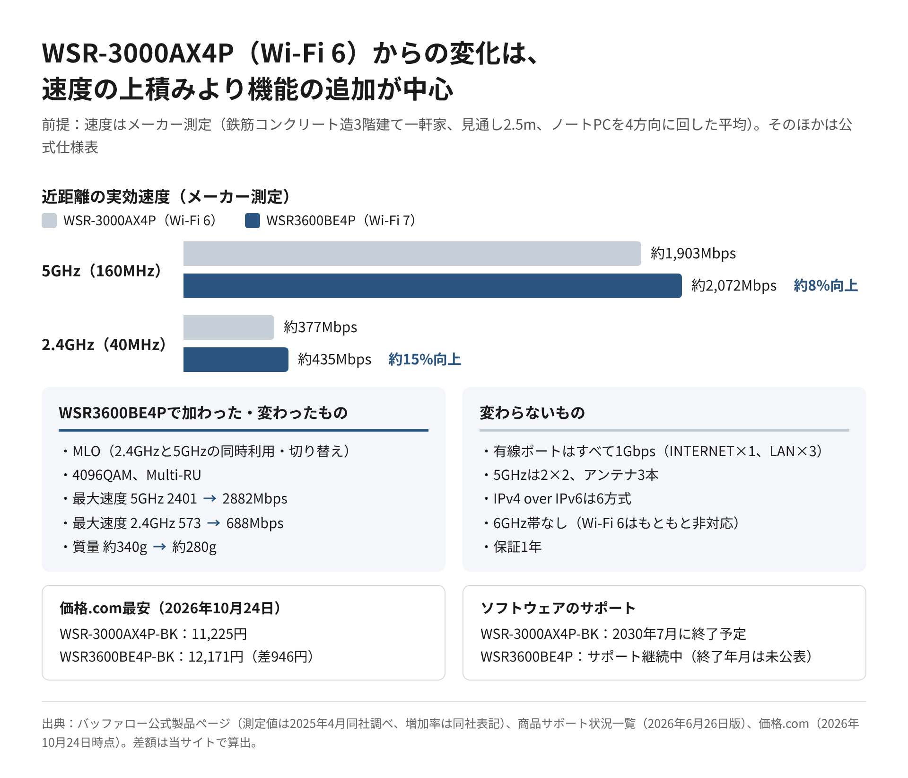
Task: Click the WSR3600BE4Pで加わった・変わったもの heading
Action: (x=203, y=413)
